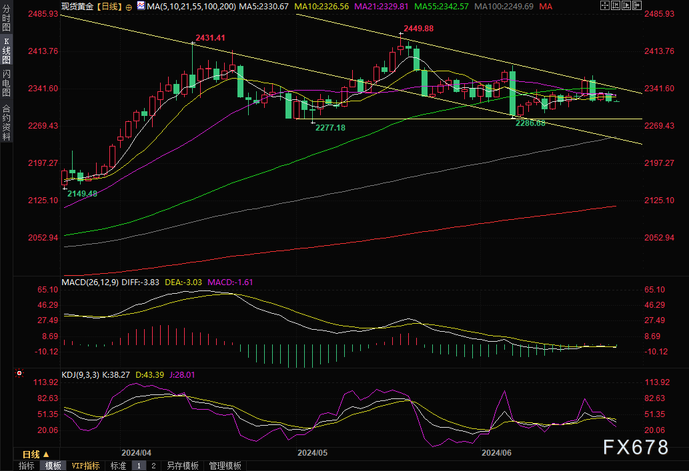Open the 合约资料 side tab
This screenshot has width=689, height=471.
point(7,122)
